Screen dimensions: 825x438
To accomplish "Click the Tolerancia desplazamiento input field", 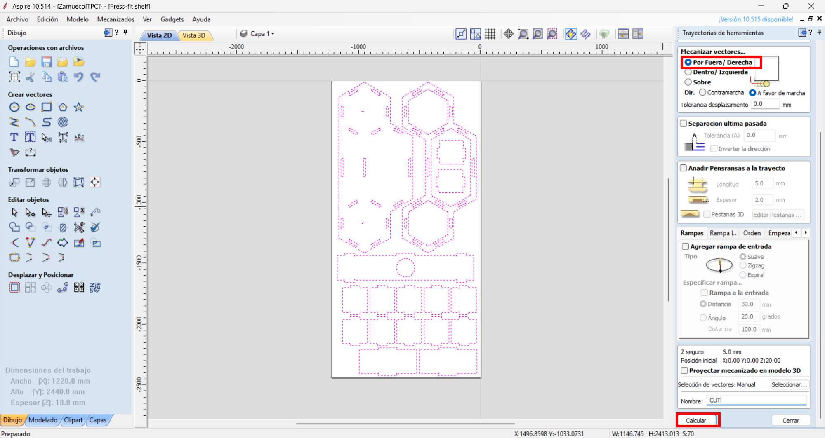I will (x=765, y=104).
